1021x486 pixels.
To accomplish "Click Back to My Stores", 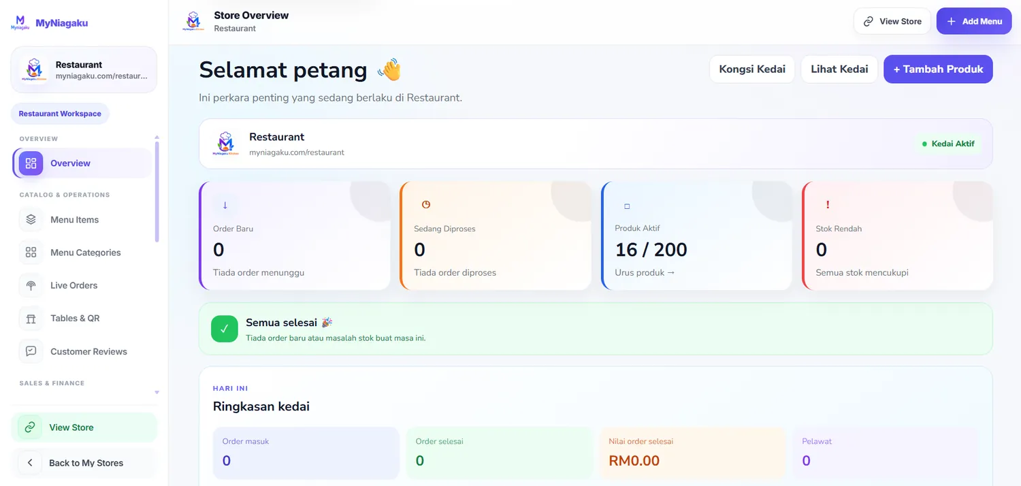I will click(84, 463).
